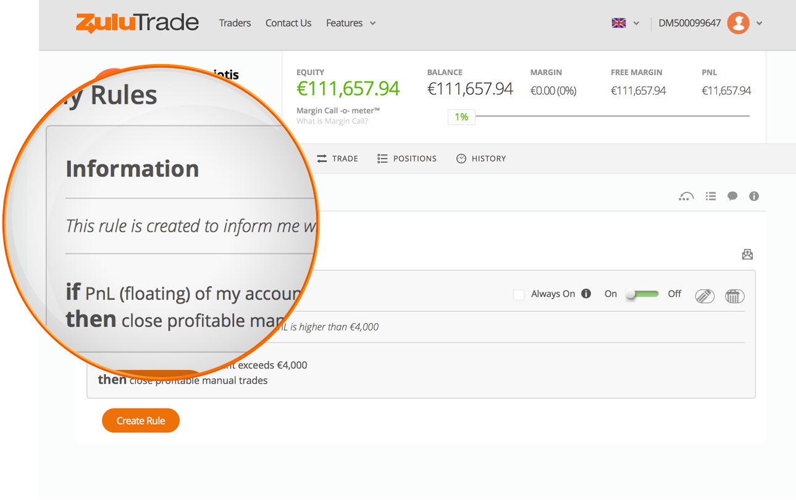This screenshot has height=500, width=796.
Task: Click the ZuluTrade logo
Action: click(137, 23)
